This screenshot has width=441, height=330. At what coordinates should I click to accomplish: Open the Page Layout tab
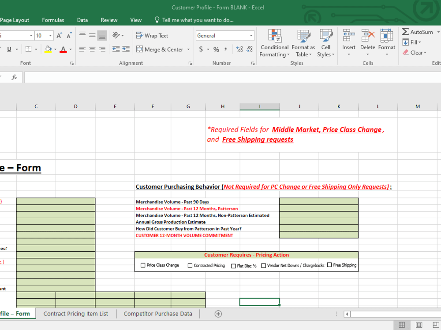(x=15, y=20)
